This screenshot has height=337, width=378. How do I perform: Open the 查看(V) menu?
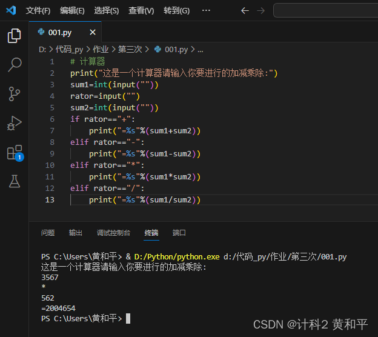point(141,11)
